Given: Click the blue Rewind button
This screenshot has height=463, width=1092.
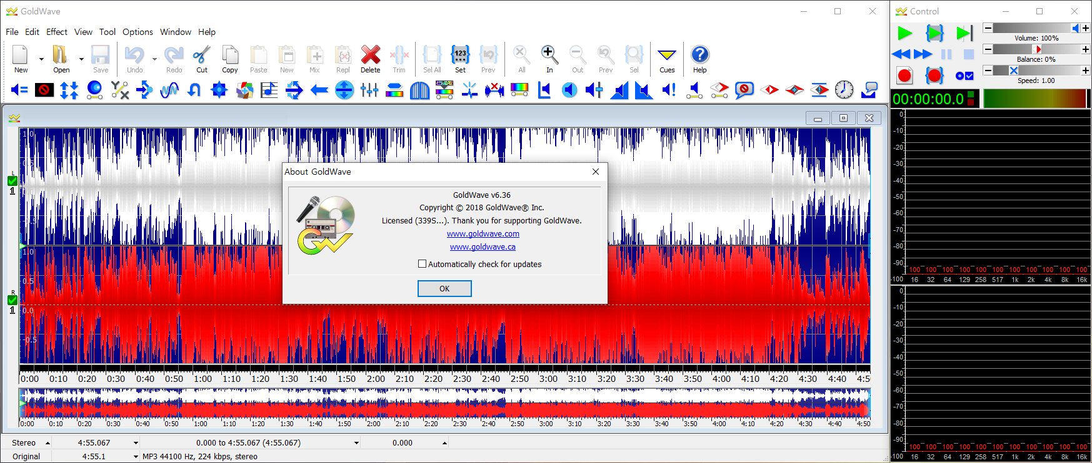Looking at the screenshot, I should [x=901, y=54].
